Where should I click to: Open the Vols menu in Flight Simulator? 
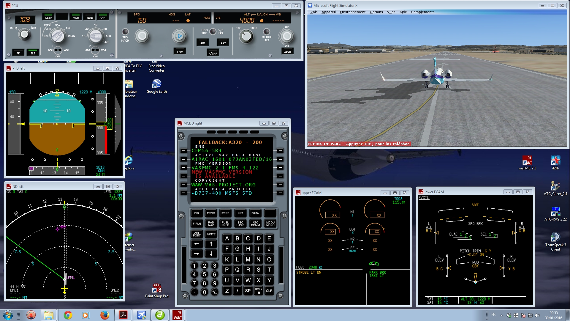pyautogui.click(x=314, y=12)
